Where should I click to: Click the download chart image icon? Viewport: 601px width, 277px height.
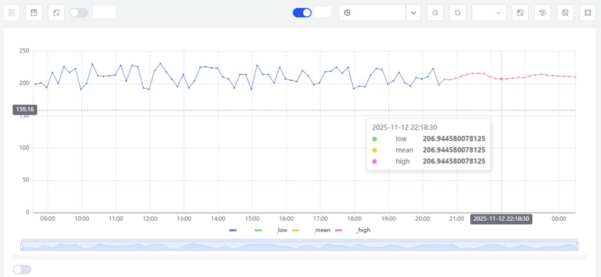click(565, 13)
